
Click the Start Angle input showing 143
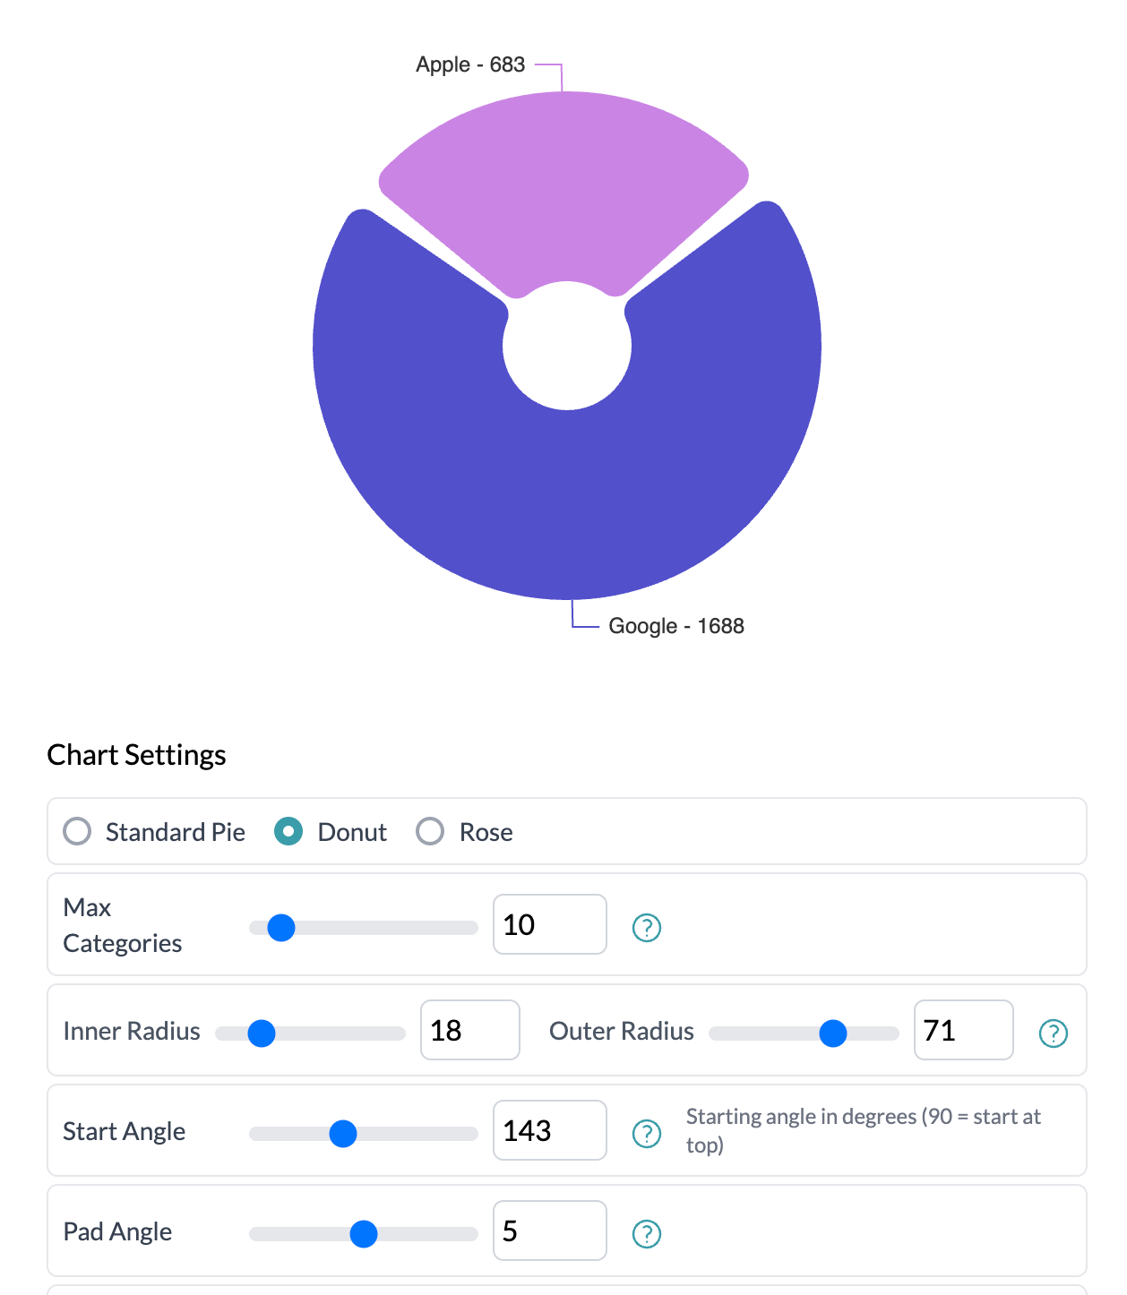tap(549, 1131)
